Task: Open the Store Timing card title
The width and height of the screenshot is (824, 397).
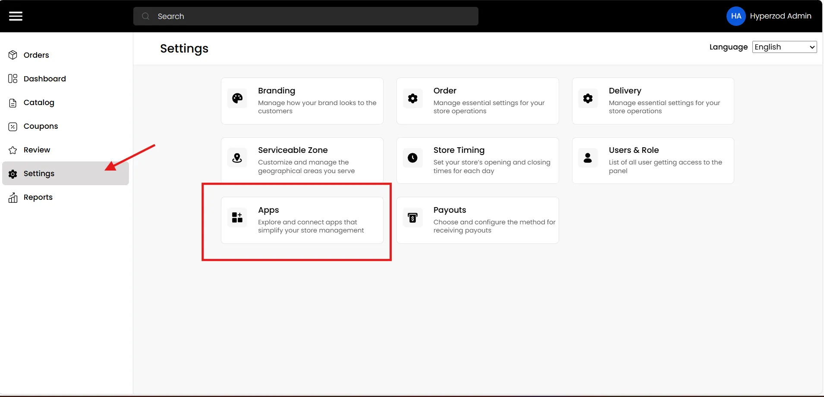Action: [459, 150]
